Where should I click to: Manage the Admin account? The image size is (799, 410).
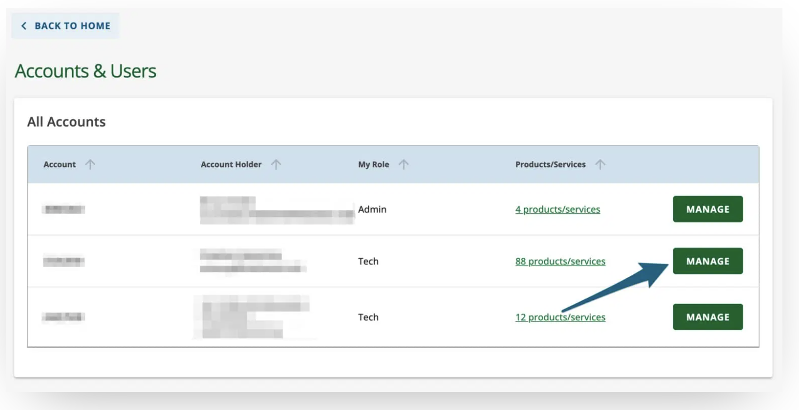click(707, 209)
